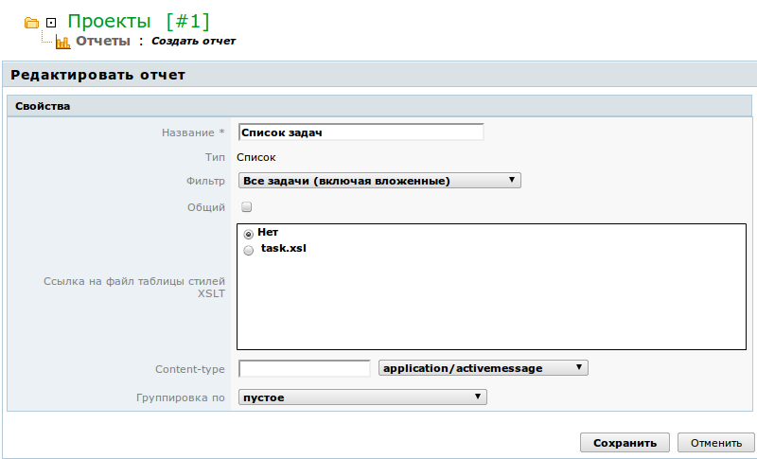Screen dimensions: 757x459
Task: Go to the Отчеты breadcrumb link
Action: pos(103,42)
